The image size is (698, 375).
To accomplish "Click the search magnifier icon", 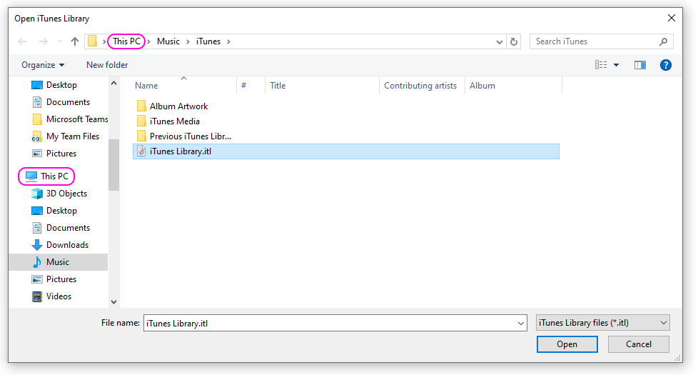I will pyautogui.click(x=663, y=41).
